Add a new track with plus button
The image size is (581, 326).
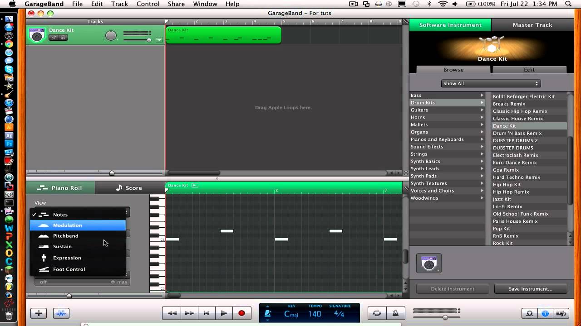[x=39, y=313]
